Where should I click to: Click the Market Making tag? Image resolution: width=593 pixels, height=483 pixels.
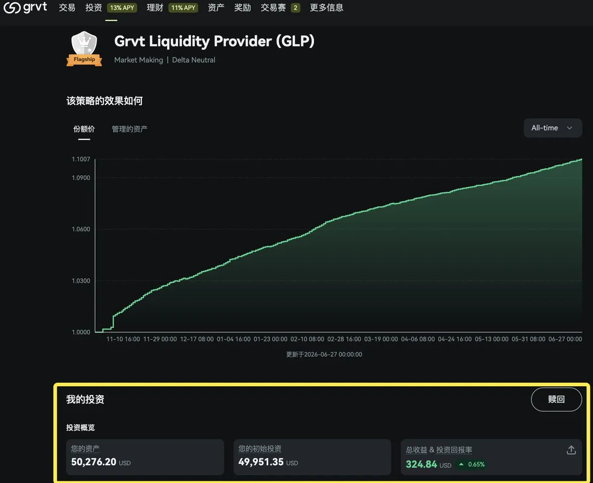pos(138,60)
